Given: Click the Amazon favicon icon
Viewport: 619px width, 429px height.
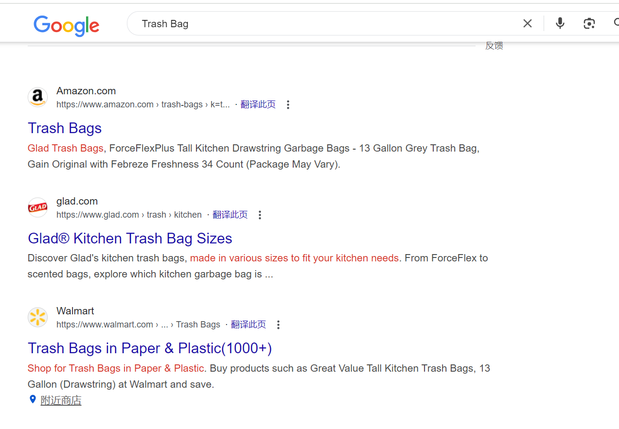Looking at the screenshot, I should point(37,98).
